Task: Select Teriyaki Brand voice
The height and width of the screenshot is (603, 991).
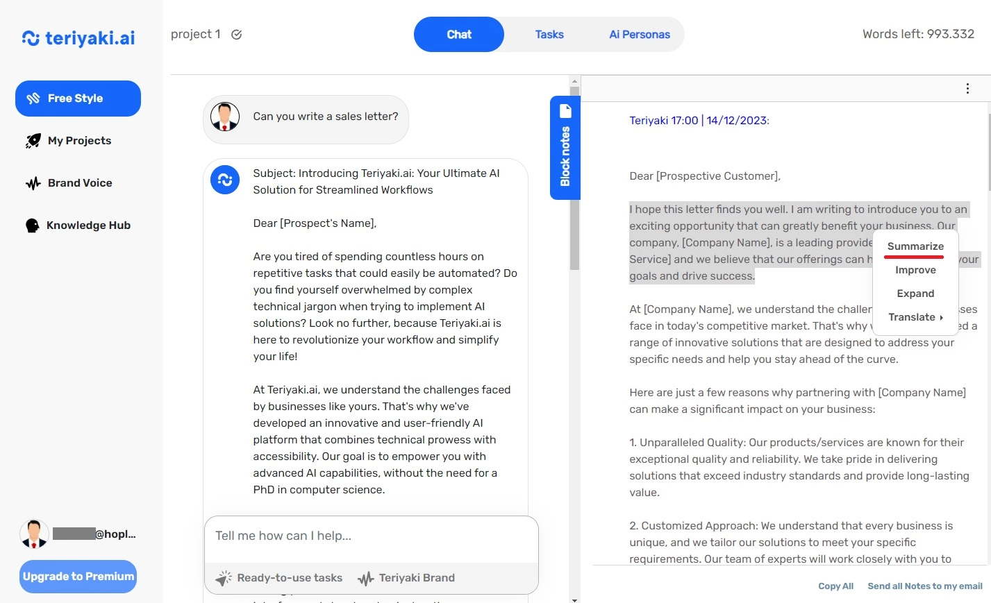Action: pos(406,578)
